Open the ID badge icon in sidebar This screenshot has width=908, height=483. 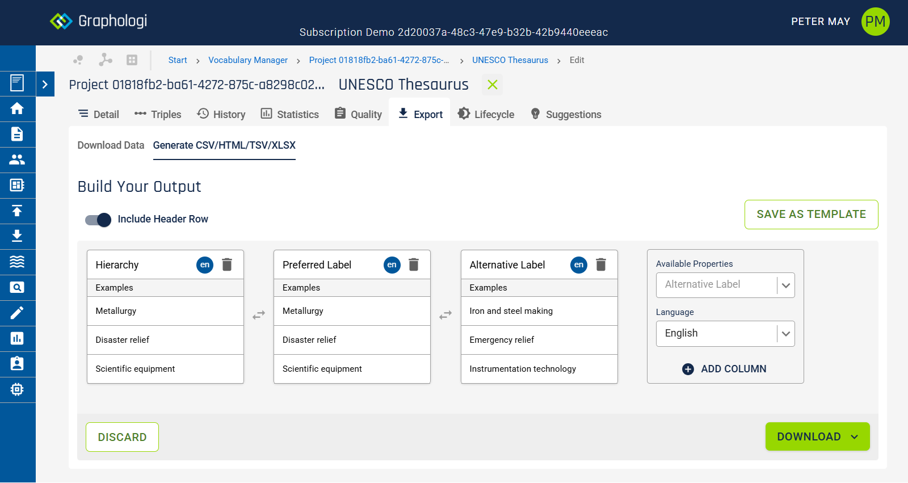(17, 363)
